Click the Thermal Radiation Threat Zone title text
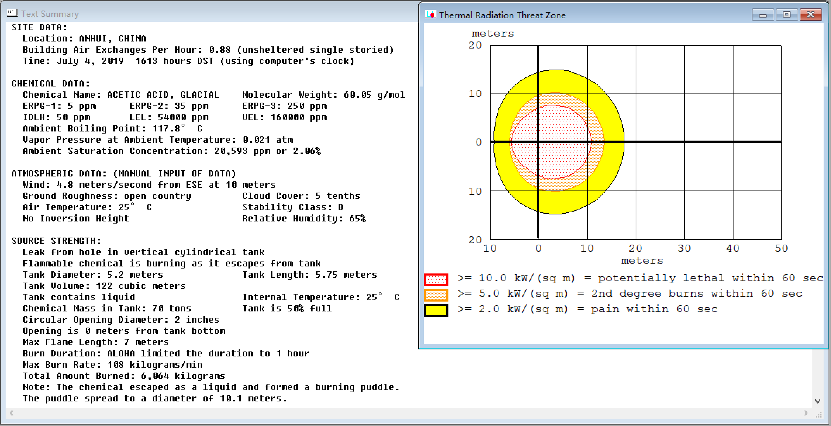The width and height of the screenshot is (831, 426). (502, 15)
